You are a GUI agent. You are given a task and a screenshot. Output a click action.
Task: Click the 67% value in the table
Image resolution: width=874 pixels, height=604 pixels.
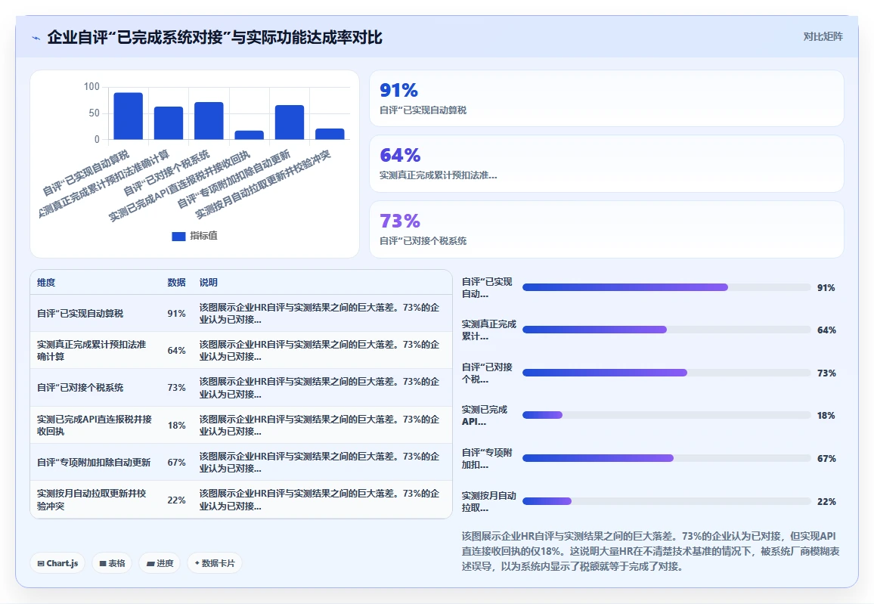click(177, 463)
